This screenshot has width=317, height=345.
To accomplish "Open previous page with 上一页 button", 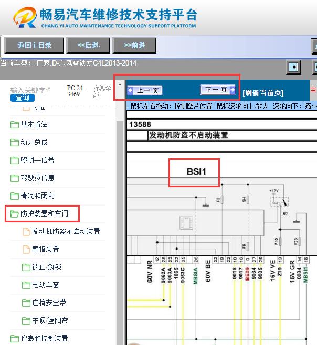I will [145, 90].
